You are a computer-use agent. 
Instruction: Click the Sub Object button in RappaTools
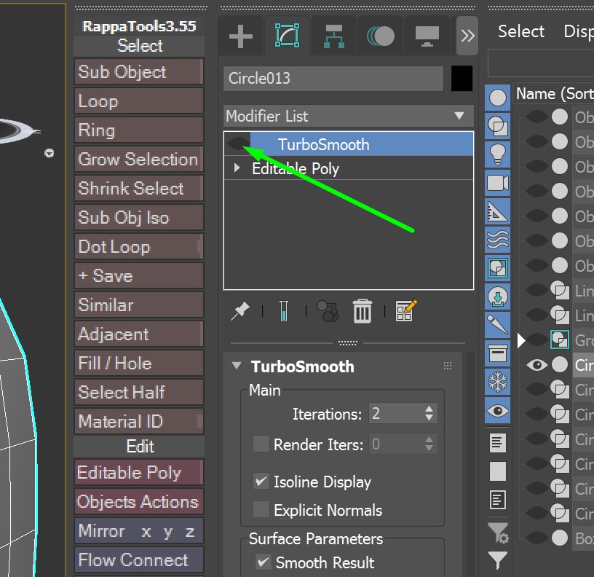point(138,71)
